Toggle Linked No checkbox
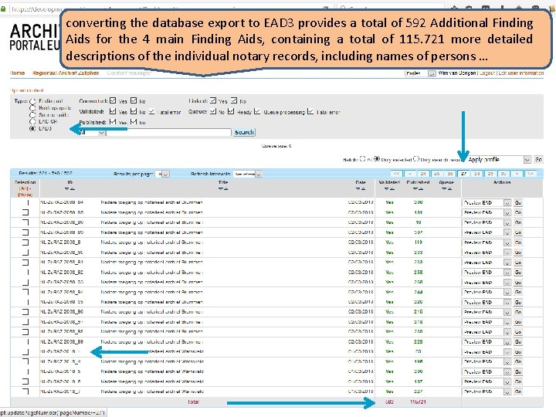 [234, 100]
